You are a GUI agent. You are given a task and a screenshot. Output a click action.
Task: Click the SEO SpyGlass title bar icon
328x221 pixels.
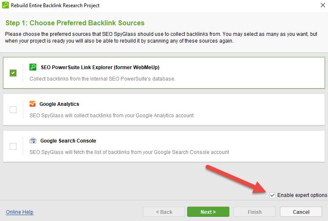(x=5, y=5)
